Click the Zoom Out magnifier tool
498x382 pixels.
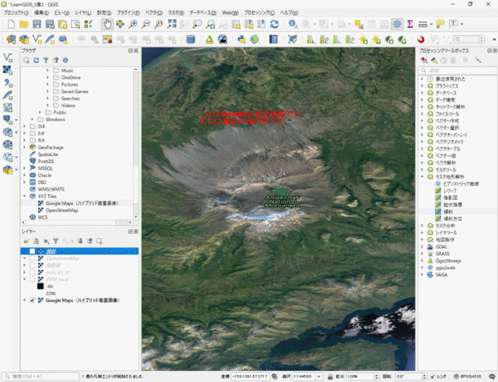[146, 24]
